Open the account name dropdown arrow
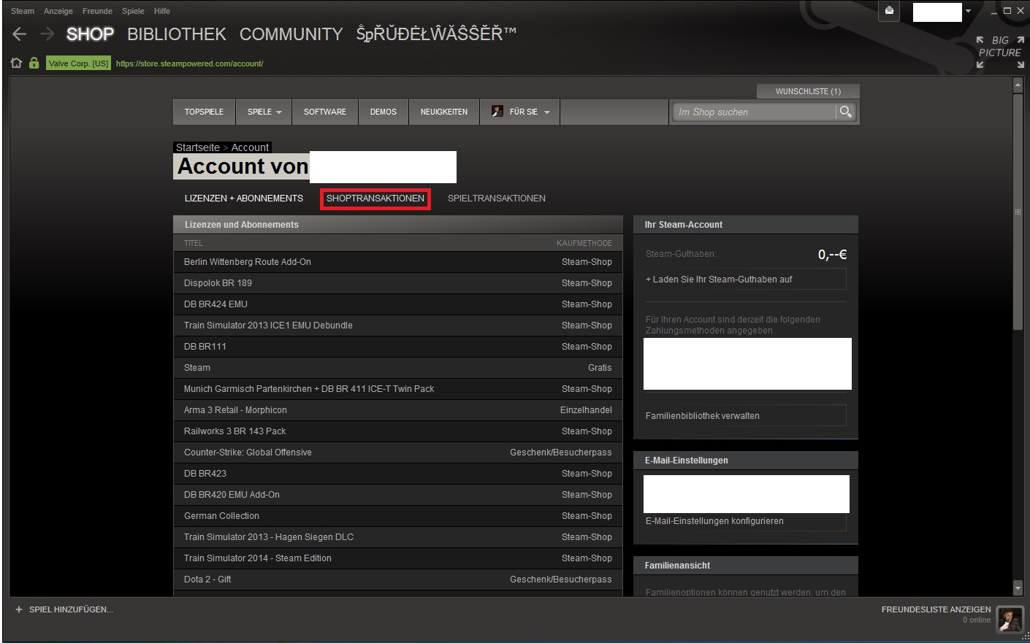 (x=969, y=11)
